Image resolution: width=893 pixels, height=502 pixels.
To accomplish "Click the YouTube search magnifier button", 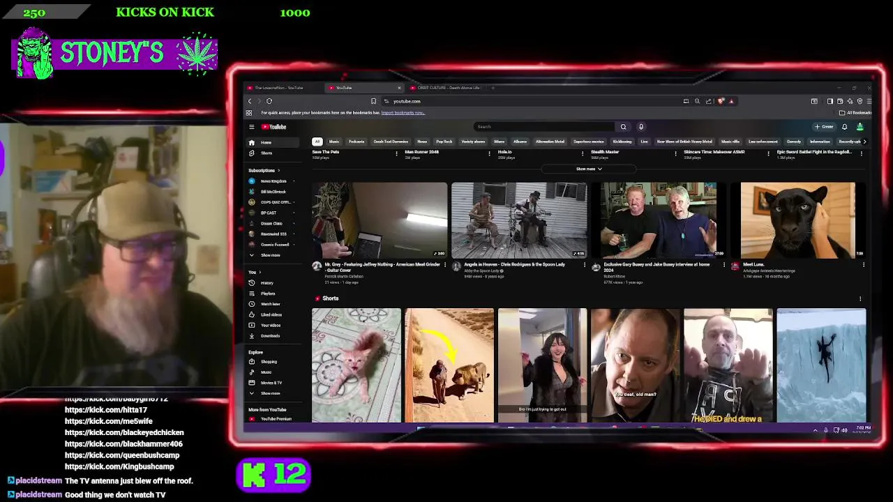I will [623, 127].
